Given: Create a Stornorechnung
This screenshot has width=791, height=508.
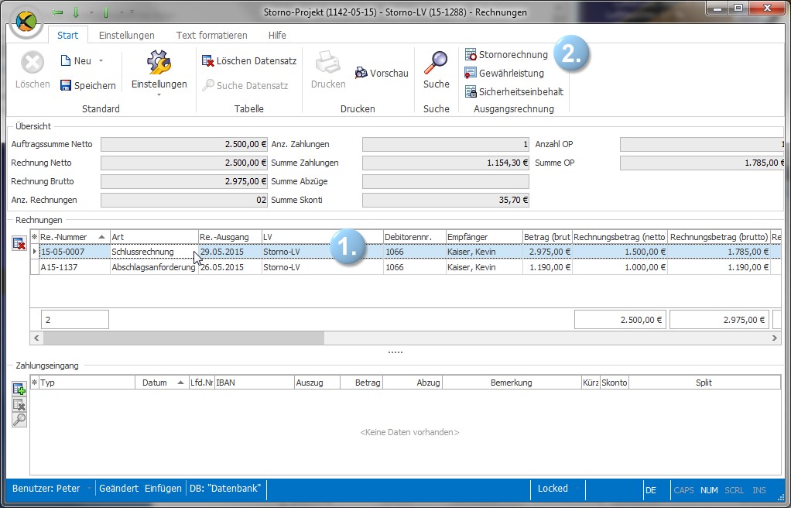Looking at the screenshot, I should coord(506,54).
